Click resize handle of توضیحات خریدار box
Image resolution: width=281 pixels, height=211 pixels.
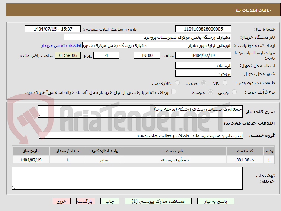coord(13,188)
